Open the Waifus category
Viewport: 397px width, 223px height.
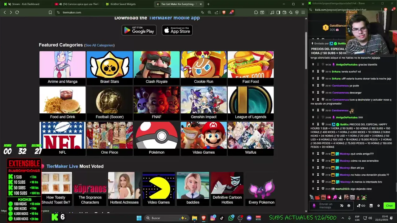(x=251, y=139)
